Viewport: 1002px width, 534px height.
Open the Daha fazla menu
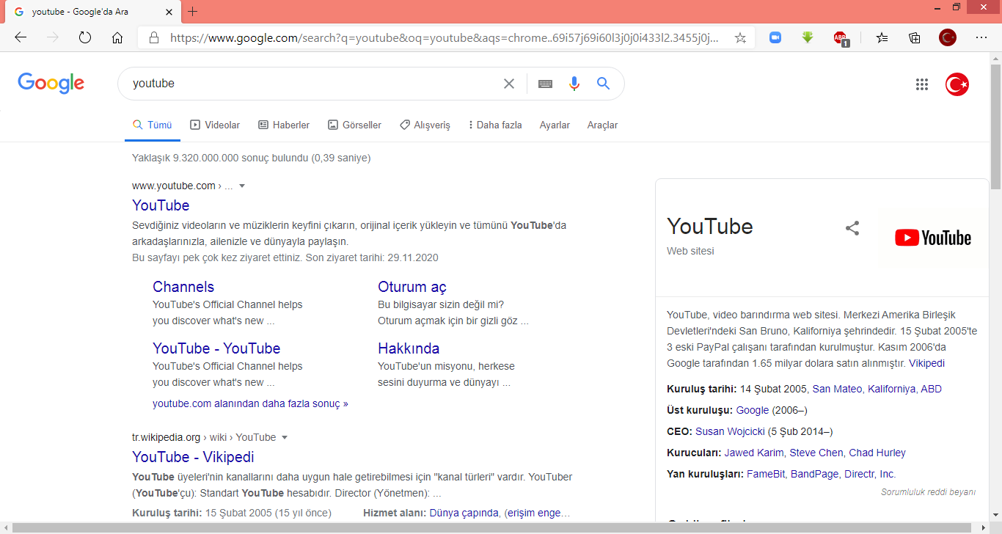495,125
